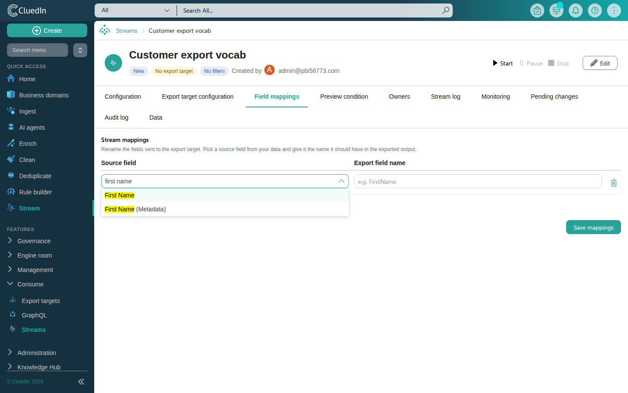Image resolution: width=628 pixels, height=393 pixels.
Task: Delete the mapping row with trash icon
Action: [614, 183]
